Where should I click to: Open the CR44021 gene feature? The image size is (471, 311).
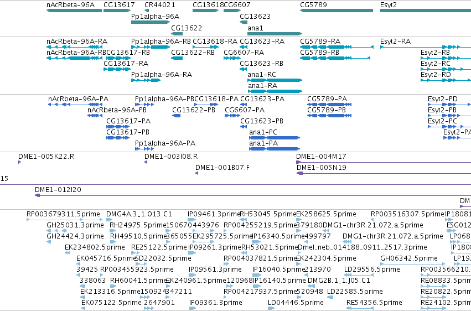pyautogui.click(x=147, y=11)
